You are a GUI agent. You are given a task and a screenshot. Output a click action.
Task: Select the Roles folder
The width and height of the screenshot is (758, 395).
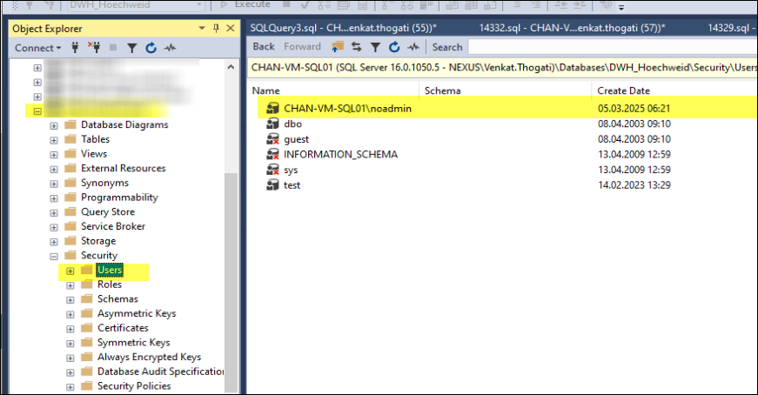point(110,285)
